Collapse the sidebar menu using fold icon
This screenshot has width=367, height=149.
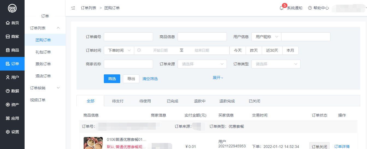[x=73, y=8]
